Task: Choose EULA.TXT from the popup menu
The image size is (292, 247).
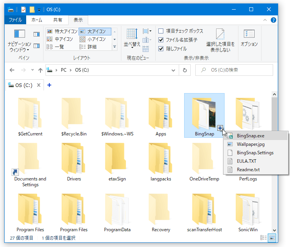Action: pos(256,161)
